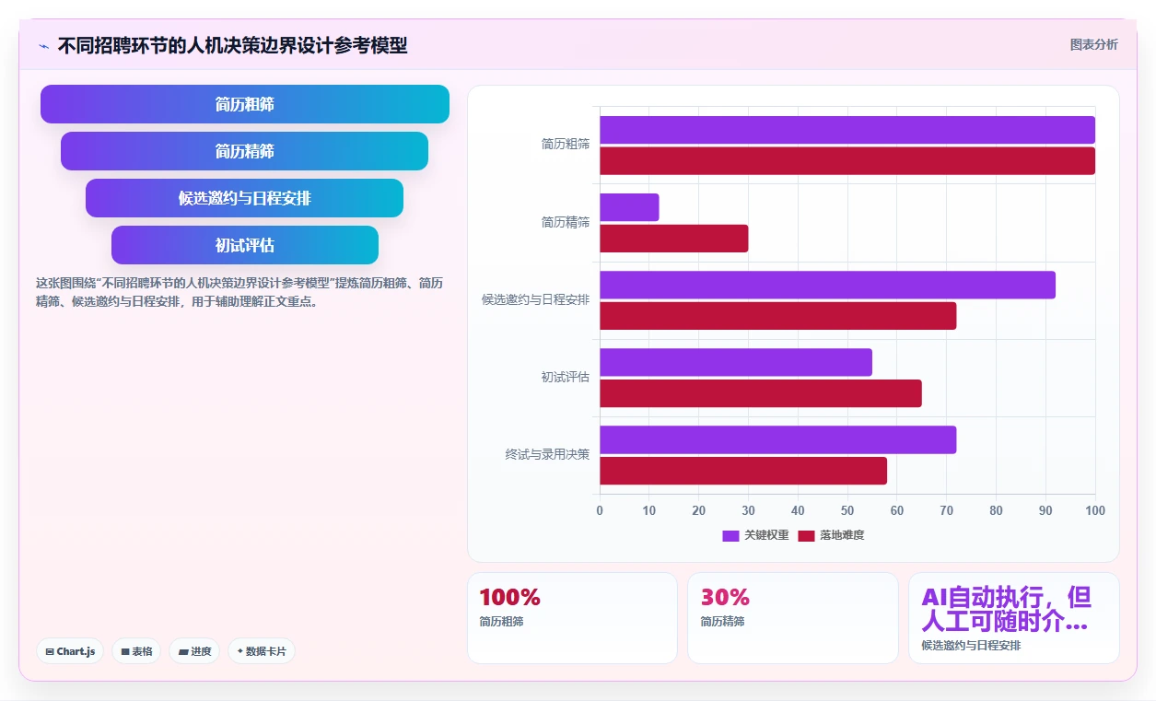Click the 候选邀约与日程安排 y-axis label
Image resolution: width=1156 pixels, height=701 pixels.
coord(536,299)
